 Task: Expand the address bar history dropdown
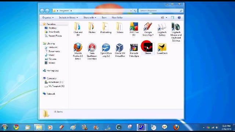coord(131,11)
